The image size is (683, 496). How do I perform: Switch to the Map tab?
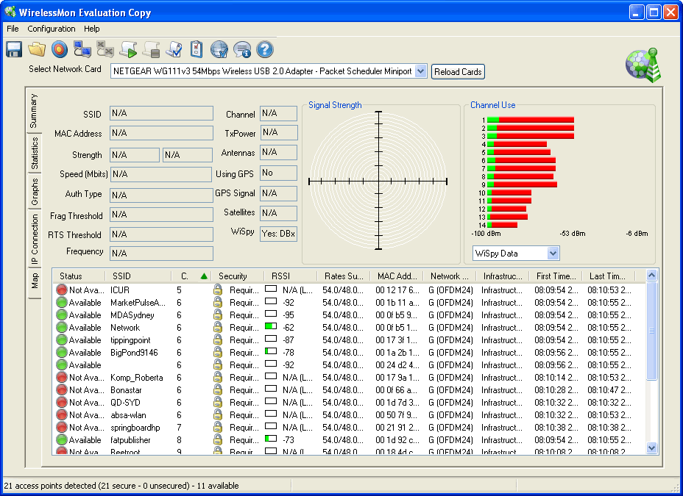point(35,281)
